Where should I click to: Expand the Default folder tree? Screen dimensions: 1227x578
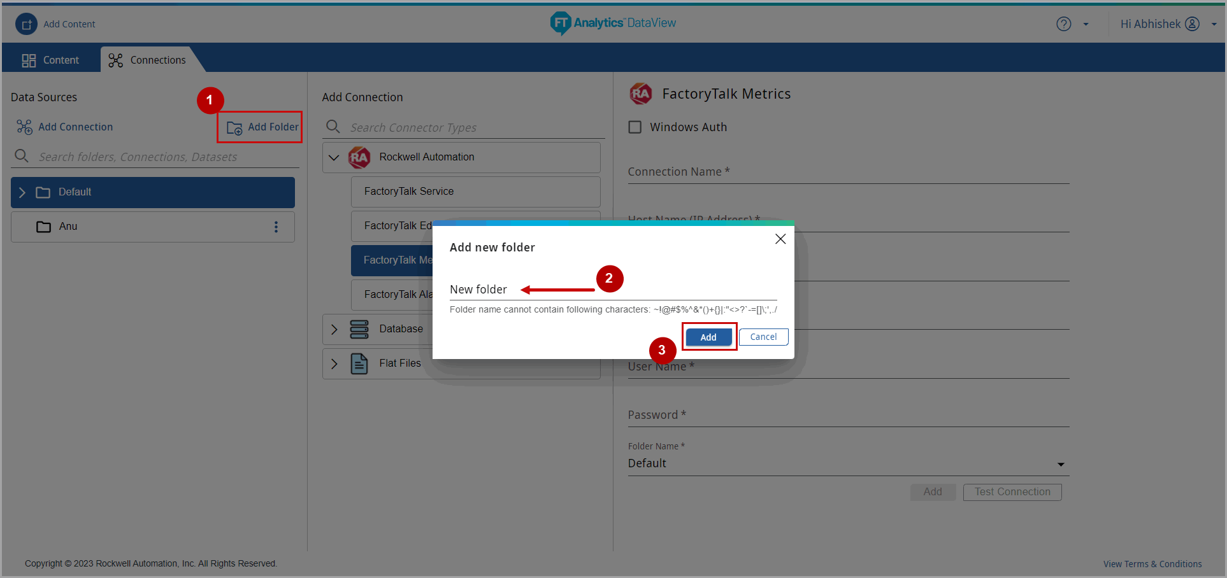click(22, 192)
